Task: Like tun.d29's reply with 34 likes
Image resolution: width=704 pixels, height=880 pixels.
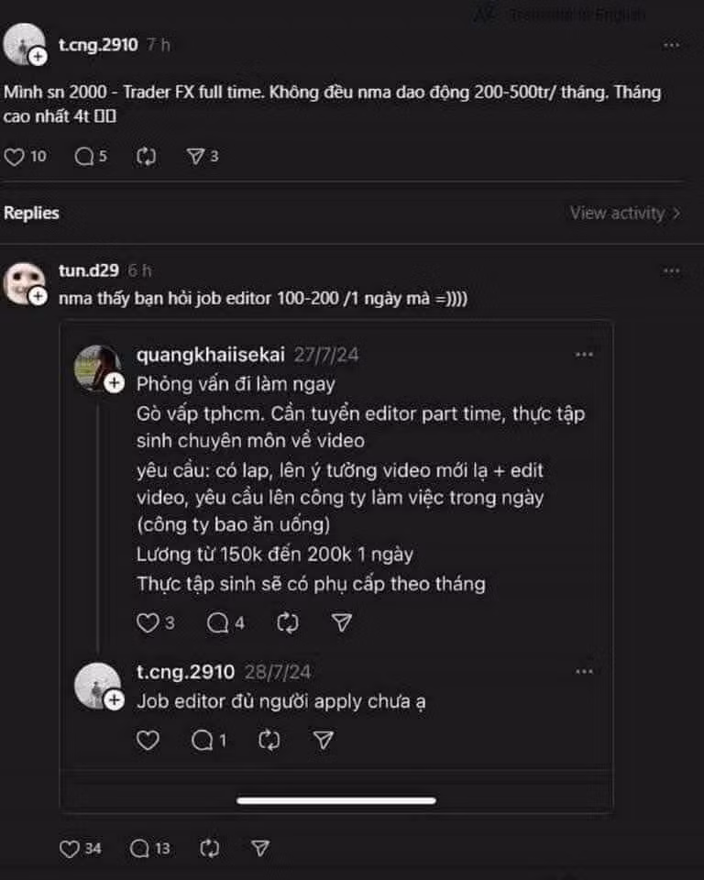Action: click(x=70, y=849)
